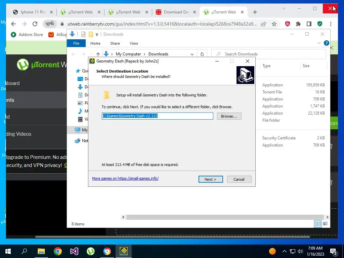Toggle the VPN badge in address bar
This screenshot has height=258, width=344.
click(x=49, y=24)
